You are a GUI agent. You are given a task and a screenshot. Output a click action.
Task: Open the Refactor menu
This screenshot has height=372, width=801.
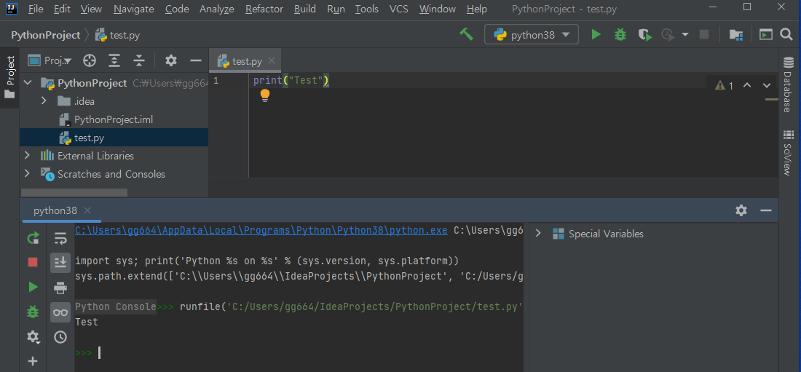[x=264, y=9]
